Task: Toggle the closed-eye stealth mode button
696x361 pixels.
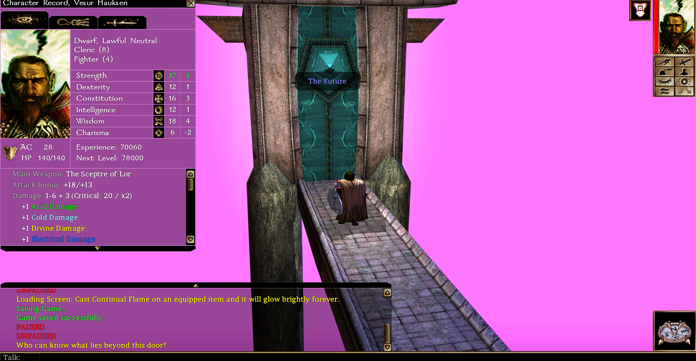Action: [x=664, y=81]
